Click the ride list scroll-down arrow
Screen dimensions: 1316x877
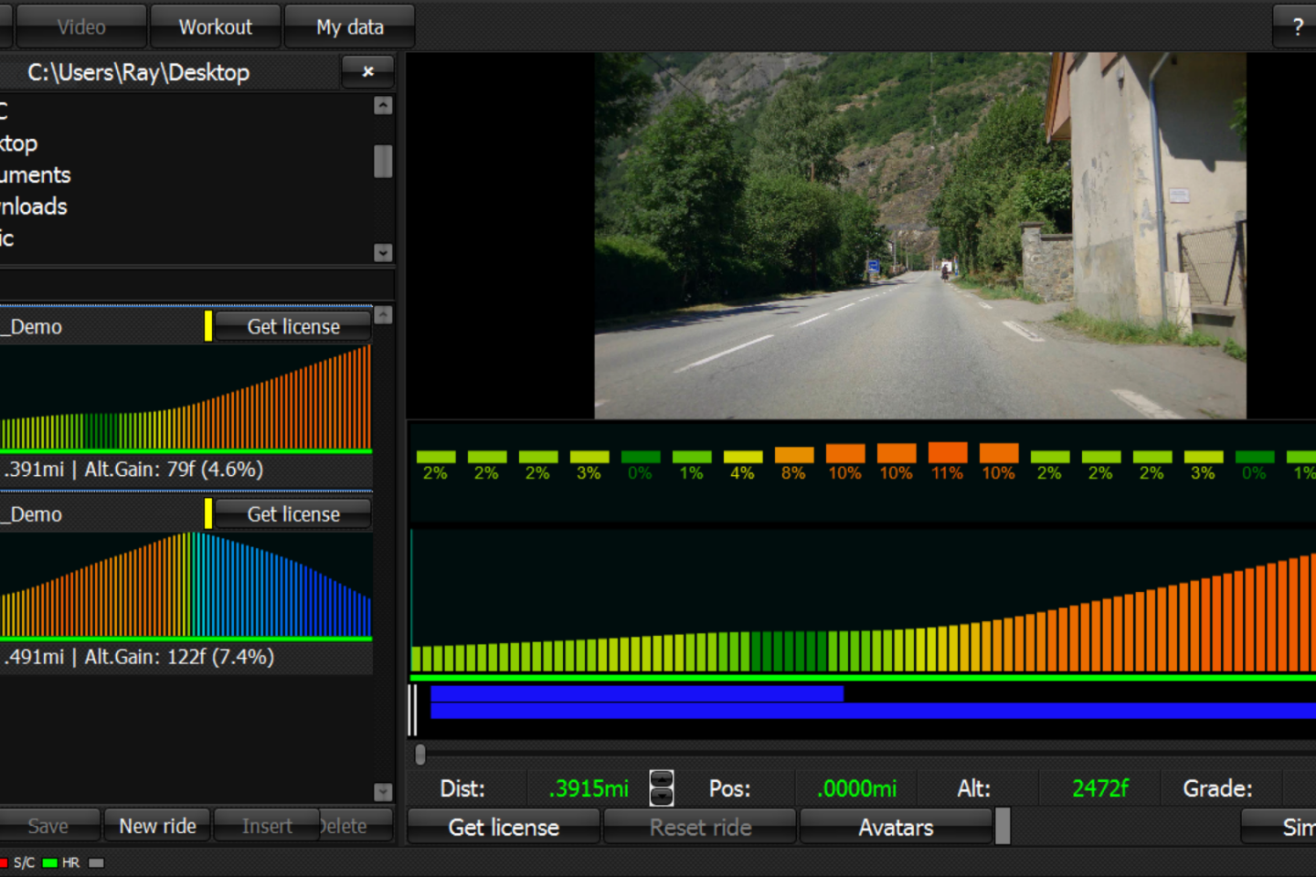(384, 791)
